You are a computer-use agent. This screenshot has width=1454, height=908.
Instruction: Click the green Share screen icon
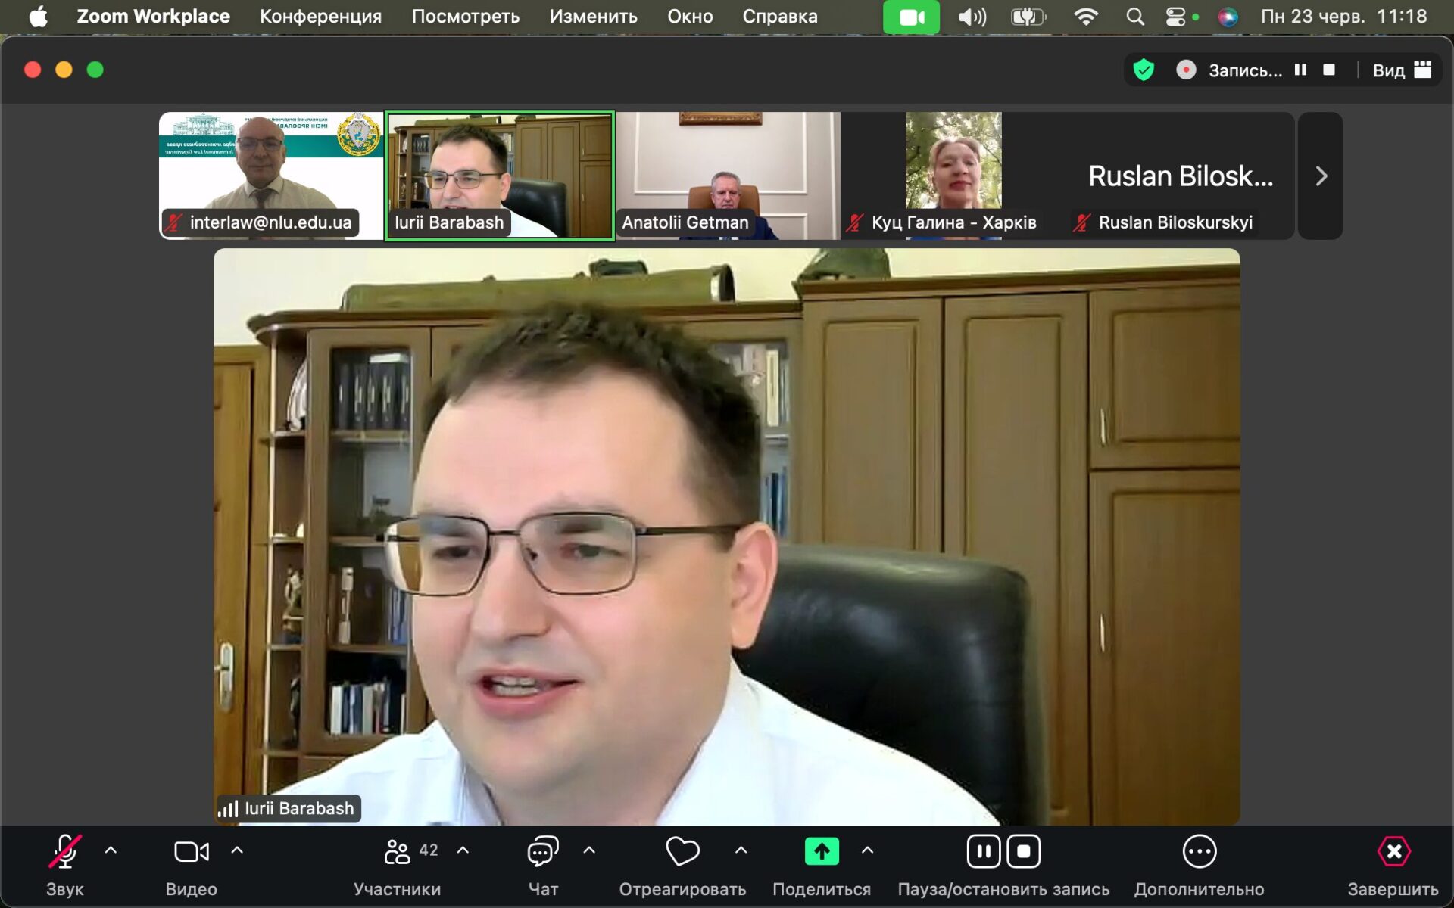click(x=821, y=852)
